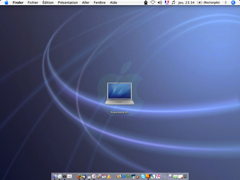Open the Apple menu

(6, 3)
